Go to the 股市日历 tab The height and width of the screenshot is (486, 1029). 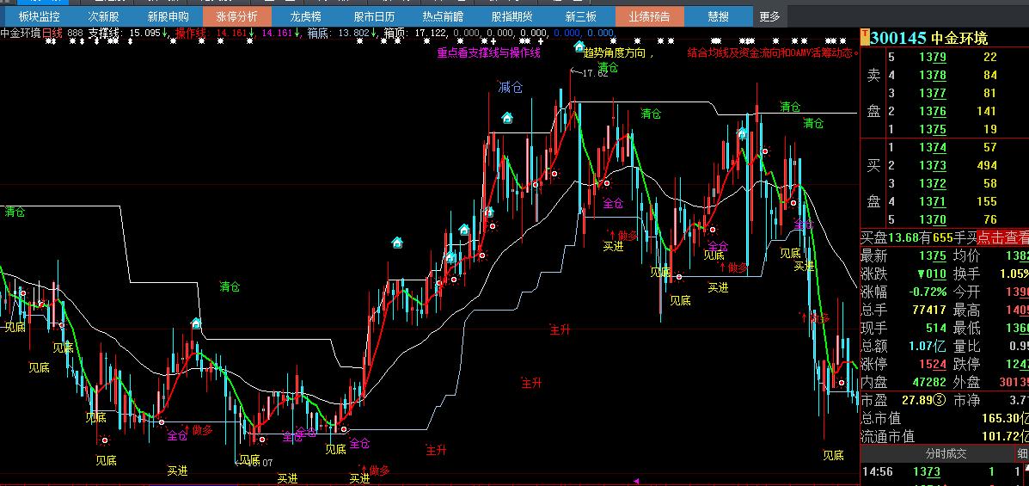(374, 16)
